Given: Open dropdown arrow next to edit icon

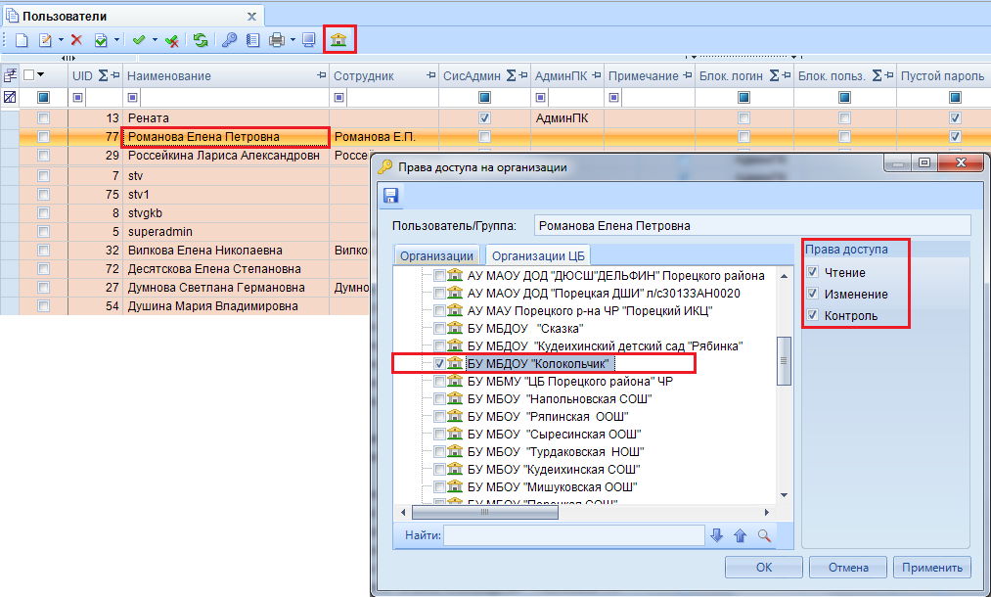Looking at the screenshot, I should (x=61, y=40).
